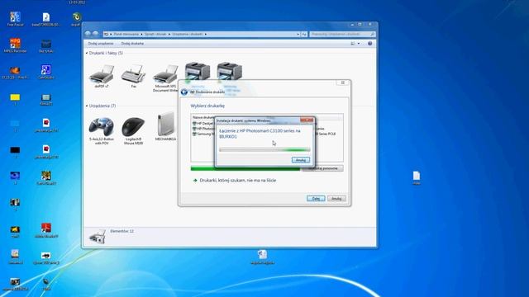Click Drukarki, której szukam, nie ma na liście
Screen dimensions: 529x297
238,181
